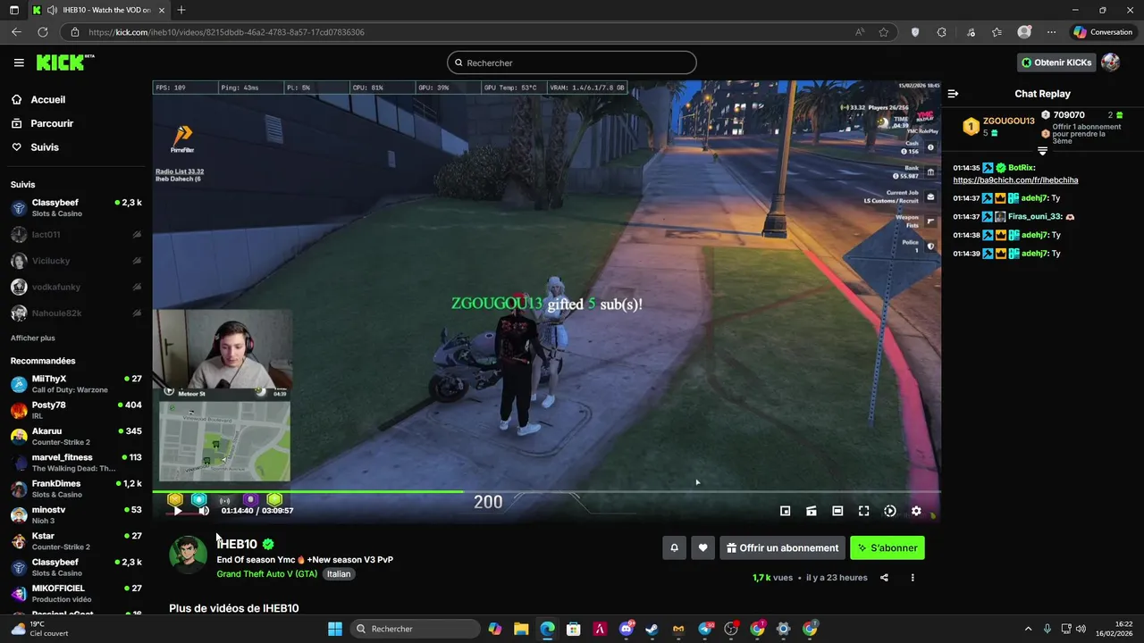Expand followed list with Afficher plus
1144x643 pixels.
[x=33, y=338]
